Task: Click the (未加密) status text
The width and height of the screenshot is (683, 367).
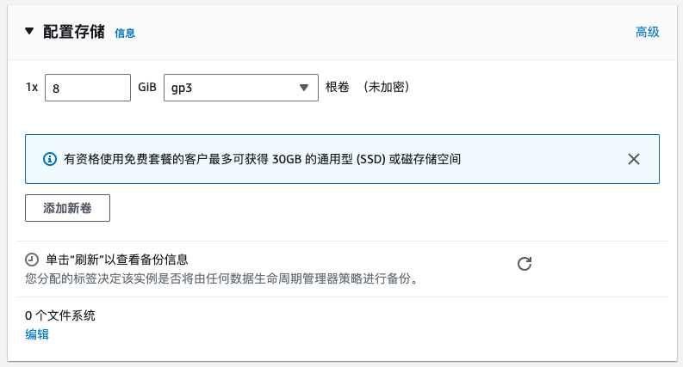Action: (x=387, y=87)
